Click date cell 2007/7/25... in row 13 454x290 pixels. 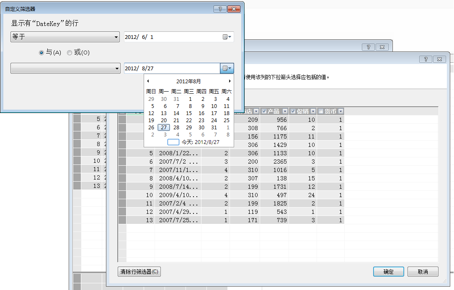point(178,220)
